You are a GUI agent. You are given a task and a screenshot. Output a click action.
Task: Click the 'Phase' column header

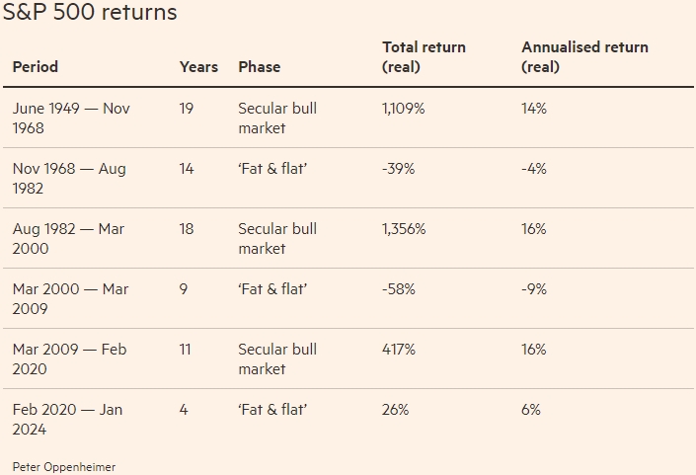point(259,67)
